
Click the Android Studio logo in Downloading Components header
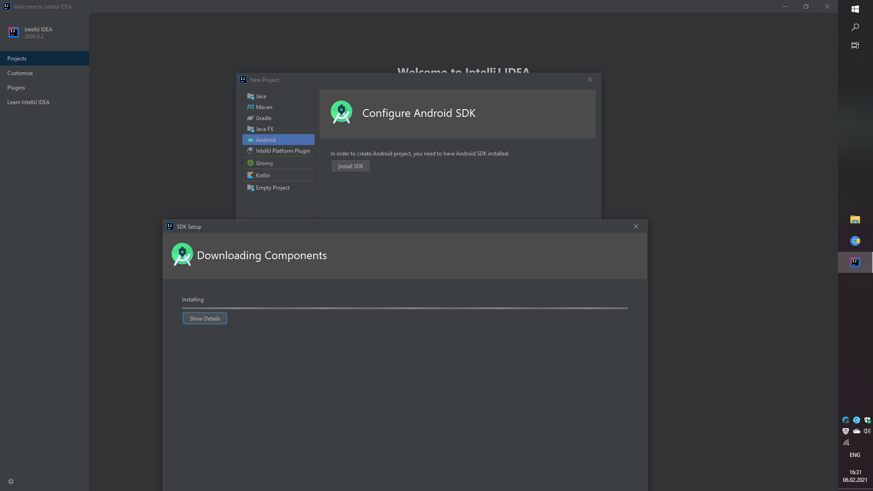tap(182, 254)
